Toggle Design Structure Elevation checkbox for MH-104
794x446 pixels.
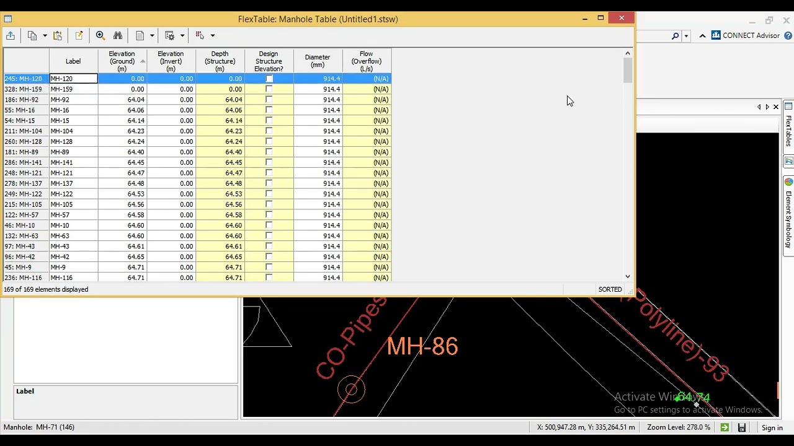tap(269, 131)
